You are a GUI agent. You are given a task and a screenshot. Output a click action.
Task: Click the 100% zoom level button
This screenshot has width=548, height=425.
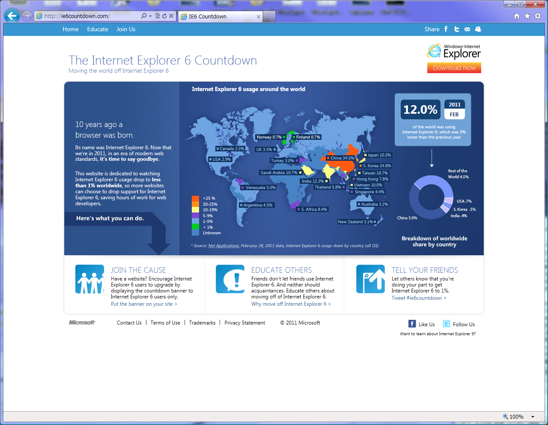513,417
